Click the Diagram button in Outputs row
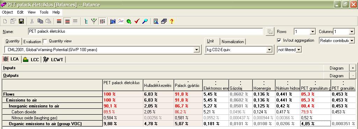The width and height of the screenshot is (358, 129). (337, 75)
